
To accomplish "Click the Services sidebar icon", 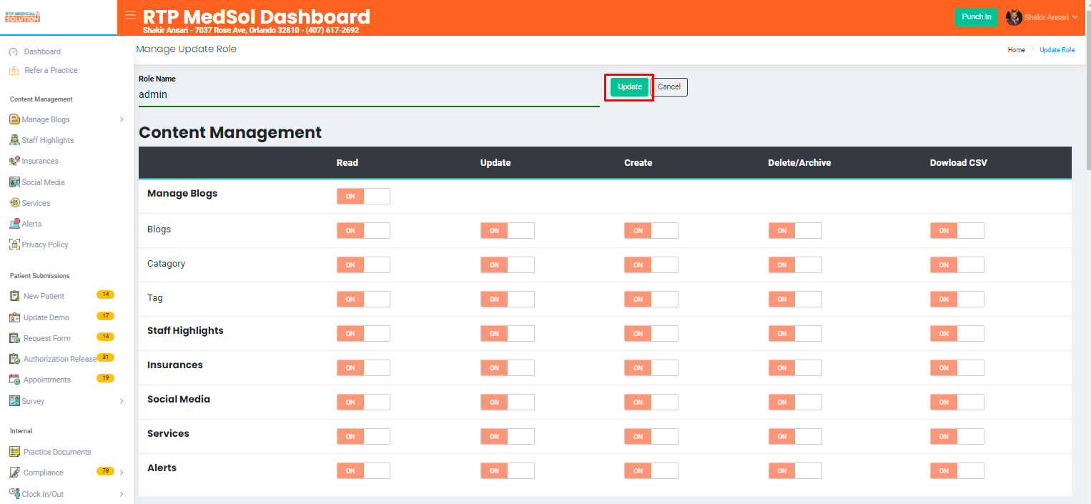I will point(14,203).
